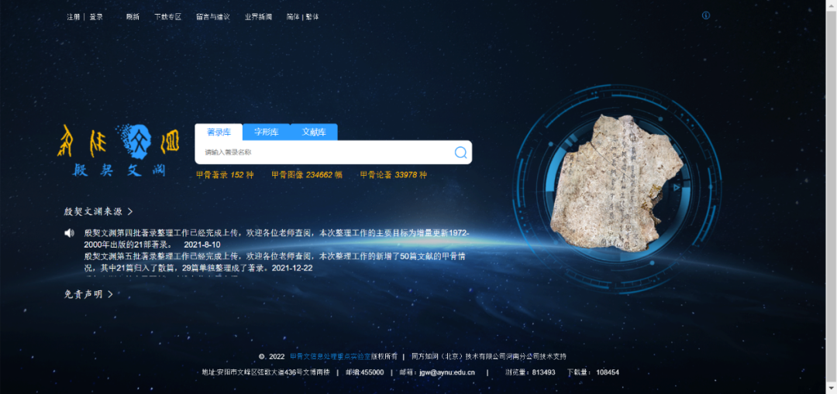Click the 殷契文渊 site logo
837x394 pixels.
(x=118, y=150)
